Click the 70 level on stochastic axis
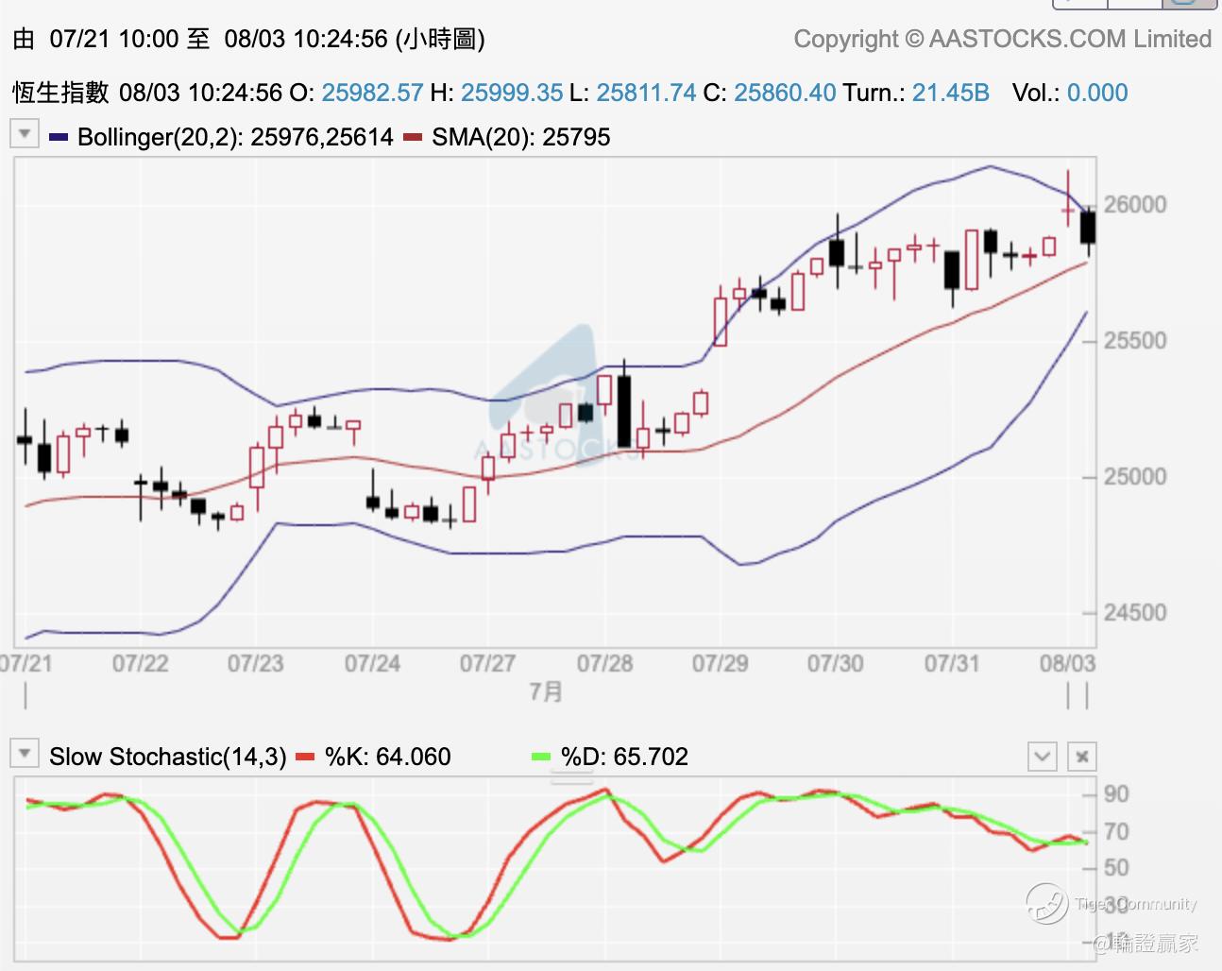1222x971 pixels. coord(1116,831)
